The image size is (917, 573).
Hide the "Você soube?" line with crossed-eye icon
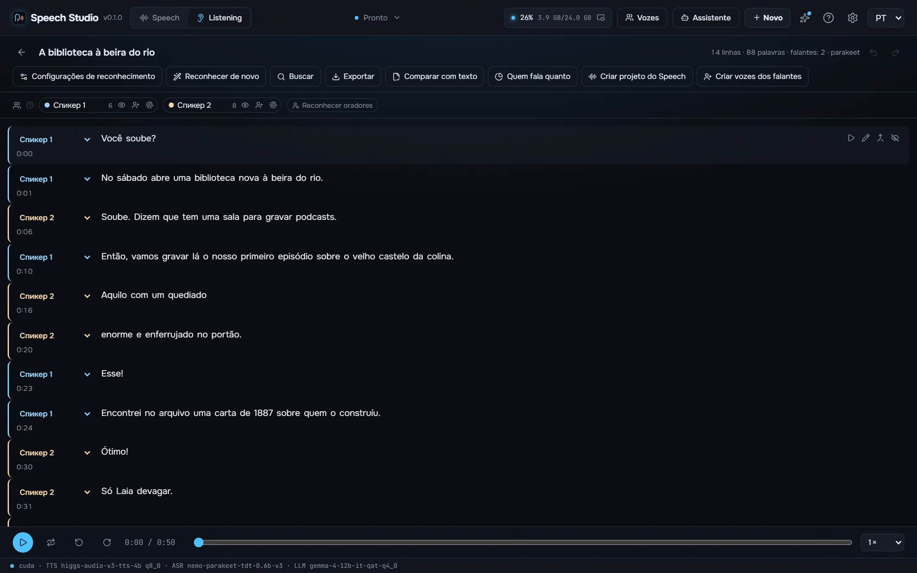click(x=895, y=138)
